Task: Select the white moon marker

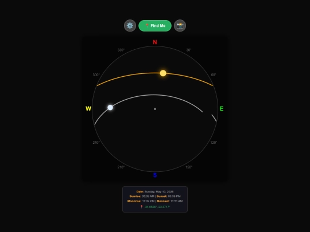Action: click(x=110, y=108)
